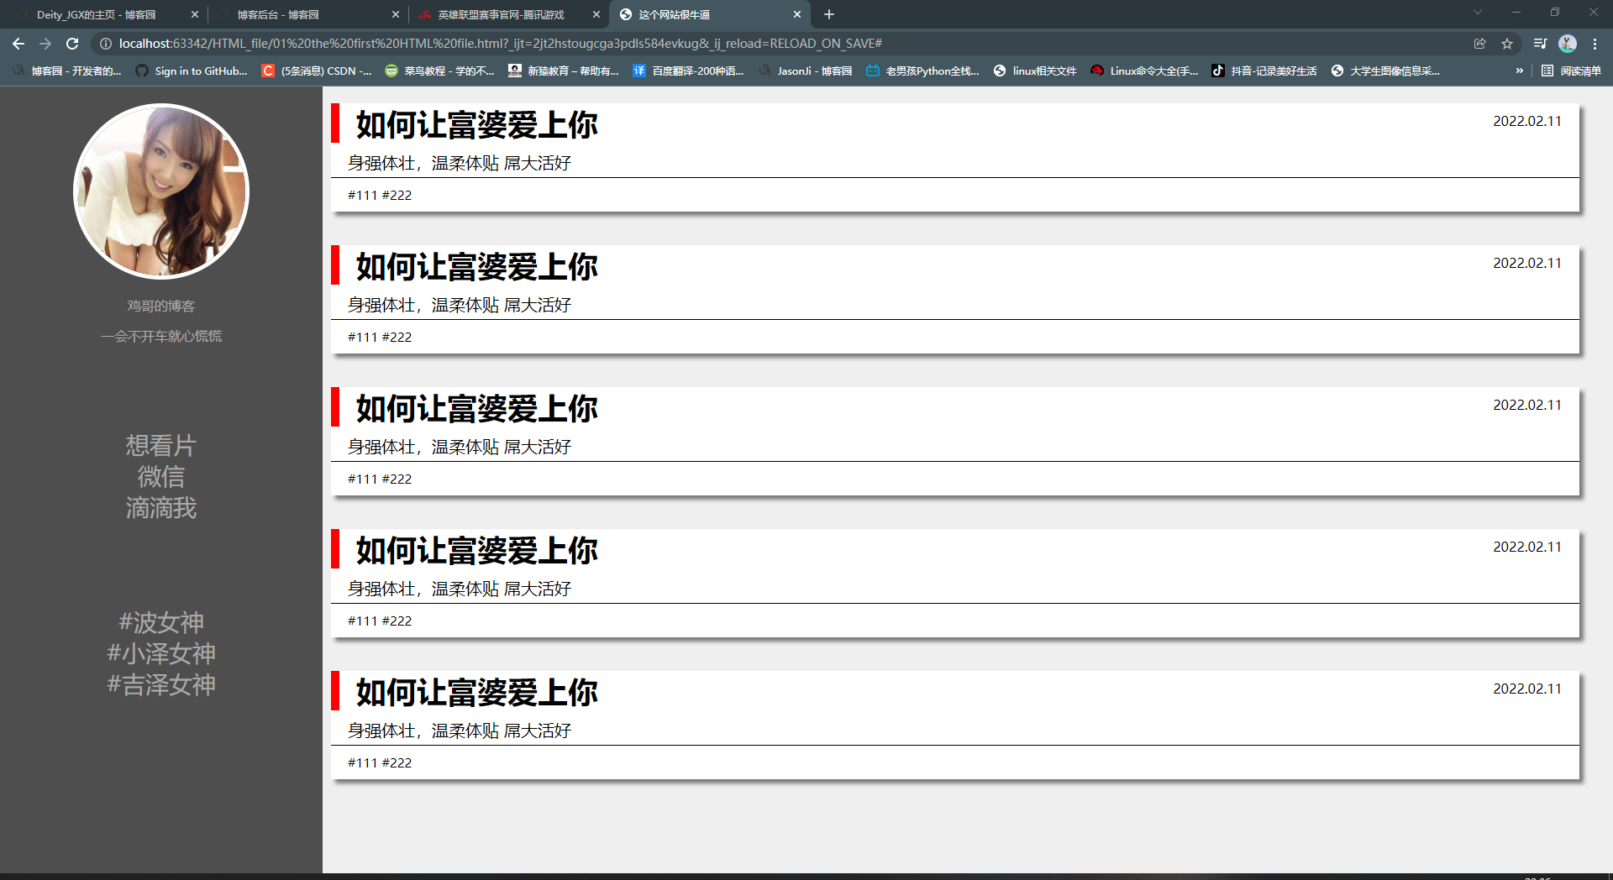Open the media control icon in toolbar
The image size is (1613, 880).
[x=1540, y=44]
